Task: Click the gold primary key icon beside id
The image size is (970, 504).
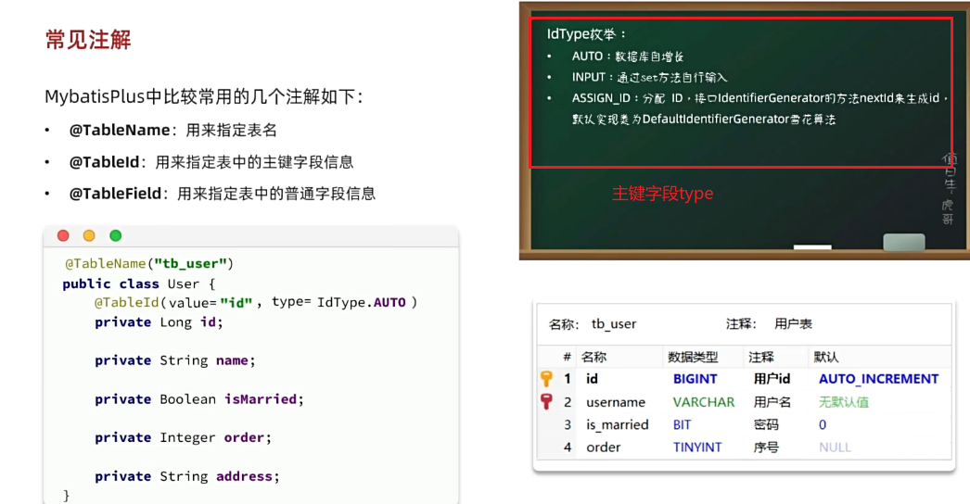Action: pos(546,379)
